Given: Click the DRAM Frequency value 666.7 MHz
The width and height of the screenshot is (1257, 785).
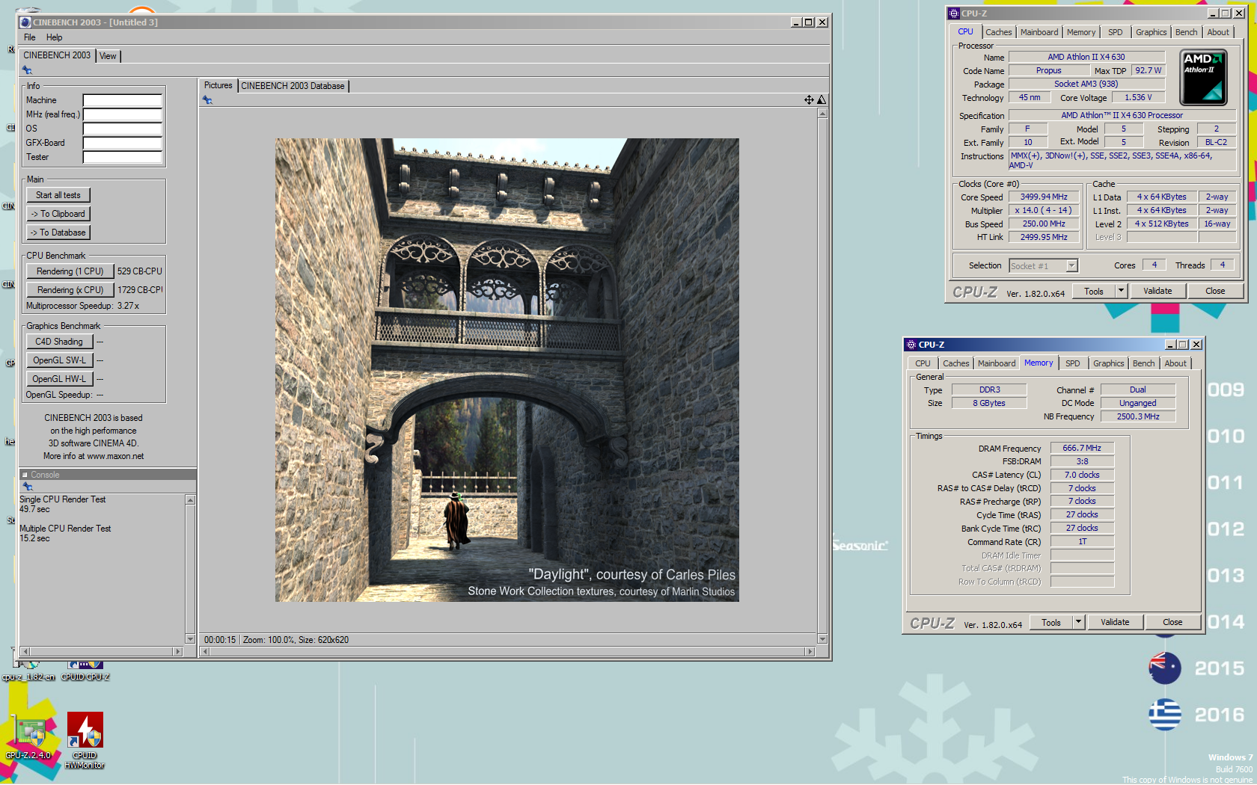Looking at the screenshot, I should coord(1082,449).
